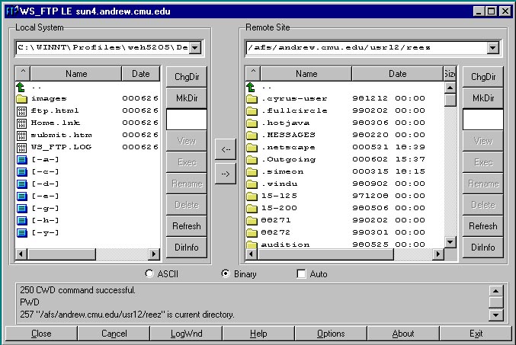Click the remote ChgDir button
Viewport: 516px width, 345px height.
[x=483, y=77]
